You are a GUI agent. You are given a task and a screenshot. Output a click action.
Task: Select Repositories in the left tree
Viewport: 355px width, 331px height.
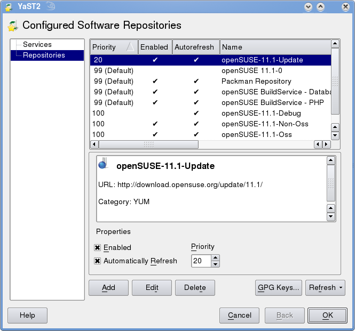[47, 55]
